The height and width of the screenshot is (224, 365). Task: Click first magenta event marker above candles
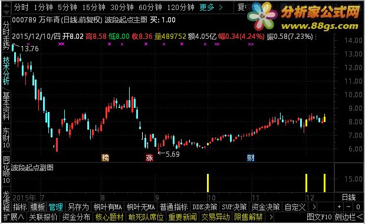coord(28,44)
